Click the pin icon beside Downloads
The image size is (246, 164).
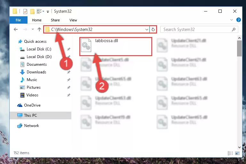(68, 72)
